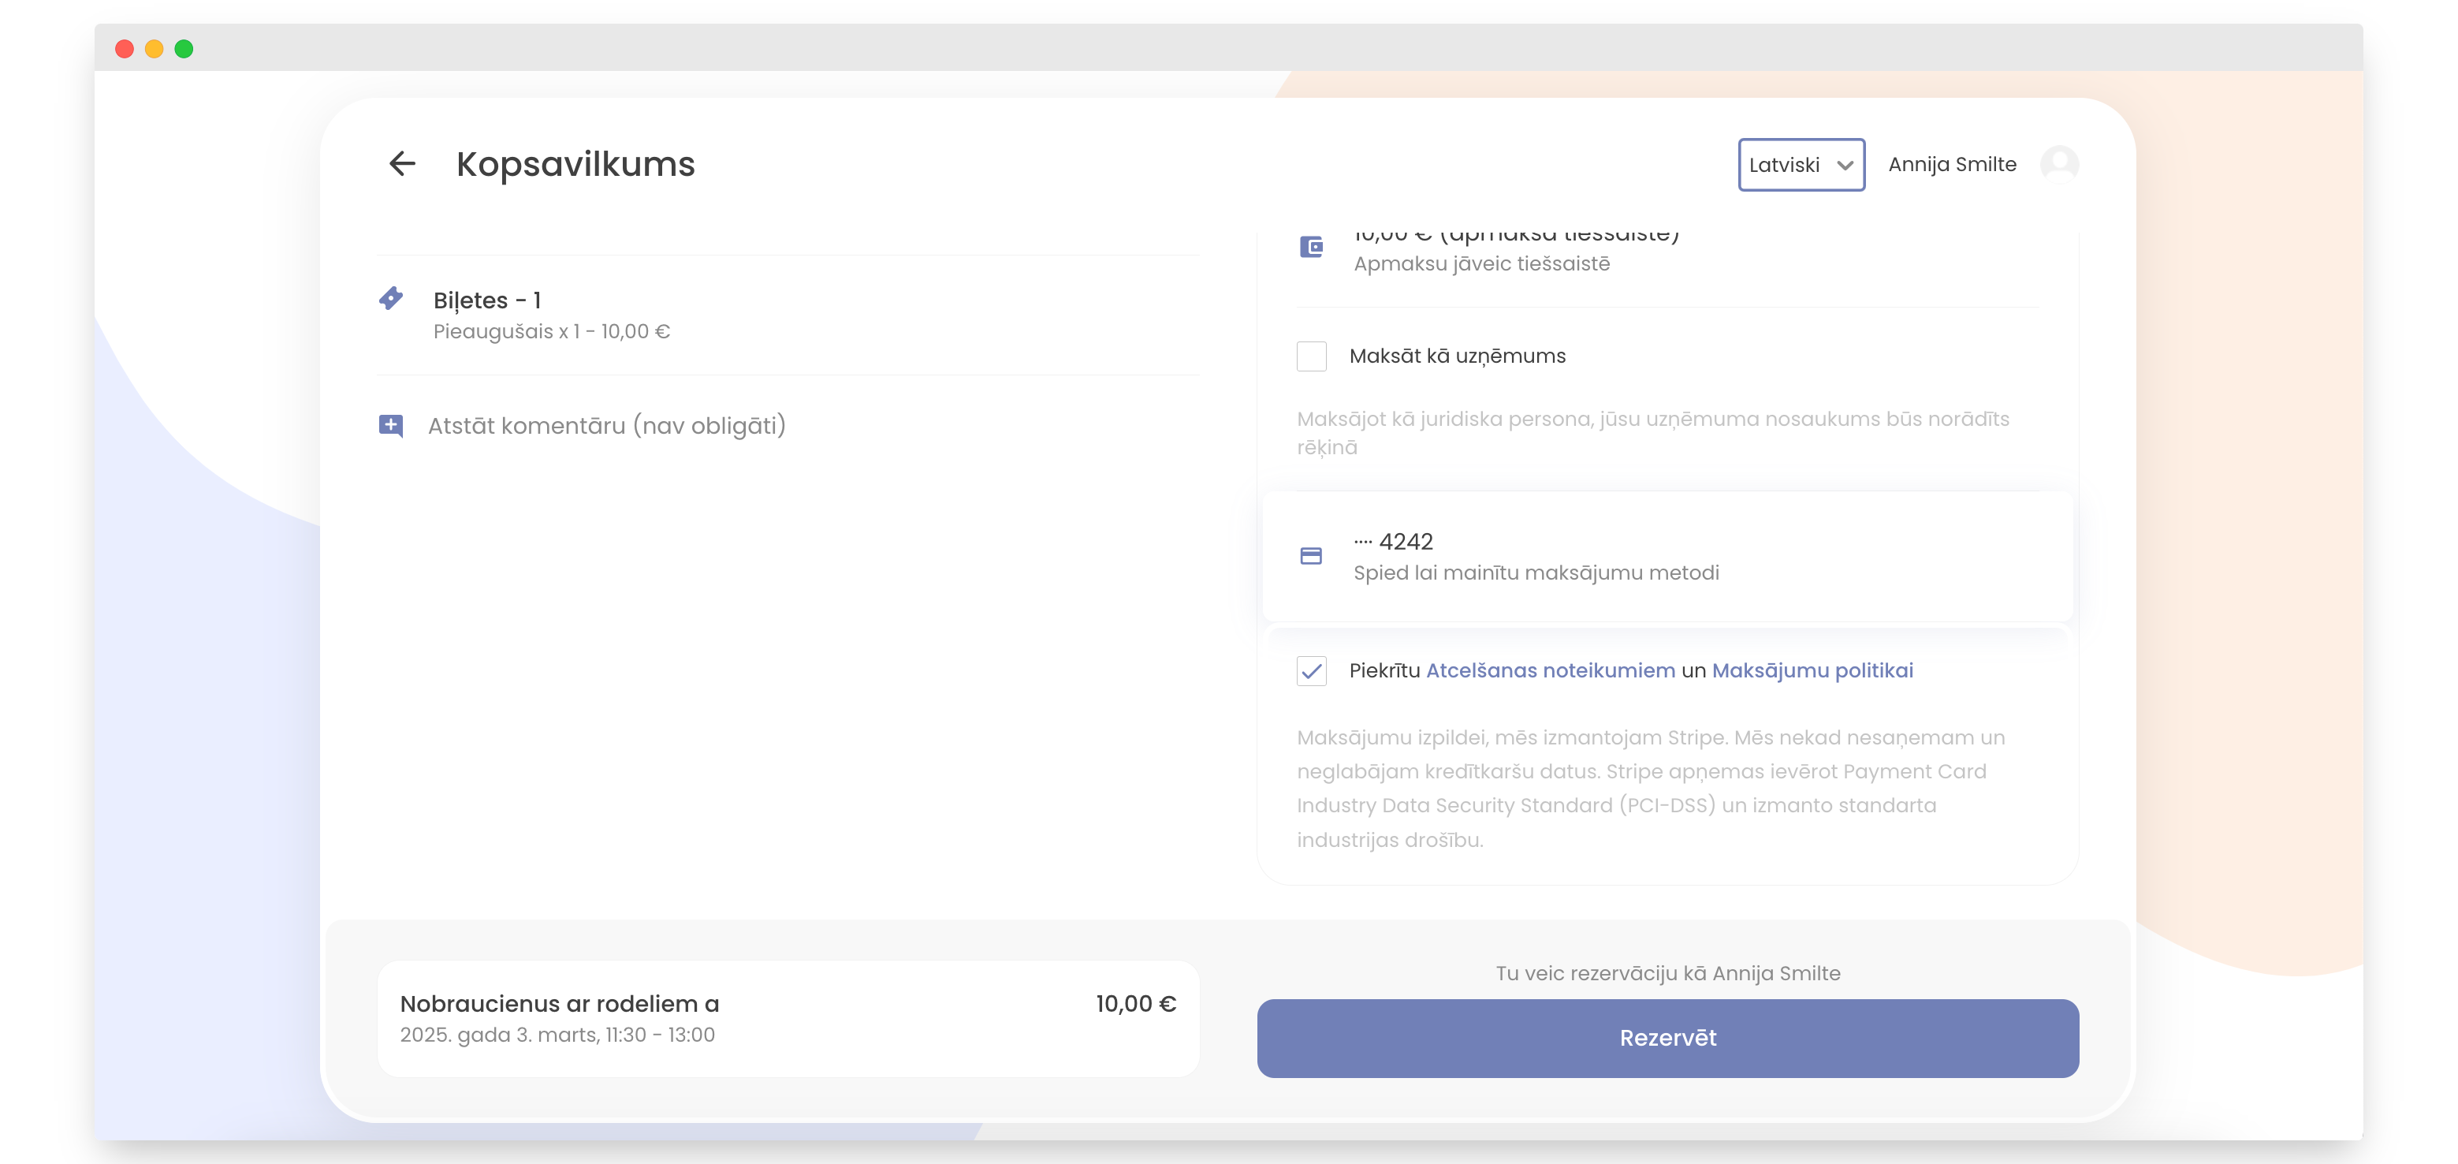
Task: Select the Nobraucienus ar rodeliem summary card
Action: pos(788,1019)
